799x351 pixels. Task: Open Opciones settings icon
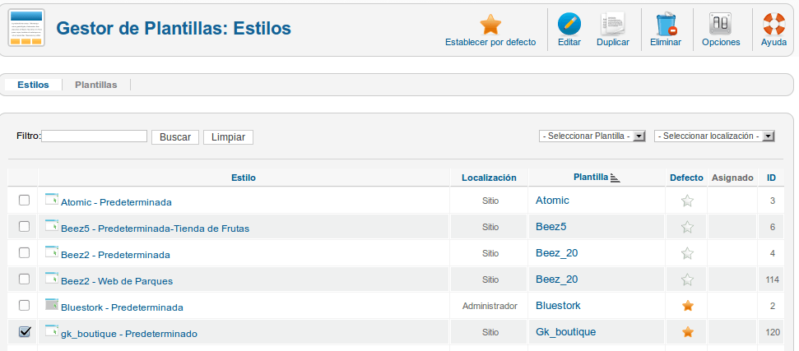pos(721,25)
